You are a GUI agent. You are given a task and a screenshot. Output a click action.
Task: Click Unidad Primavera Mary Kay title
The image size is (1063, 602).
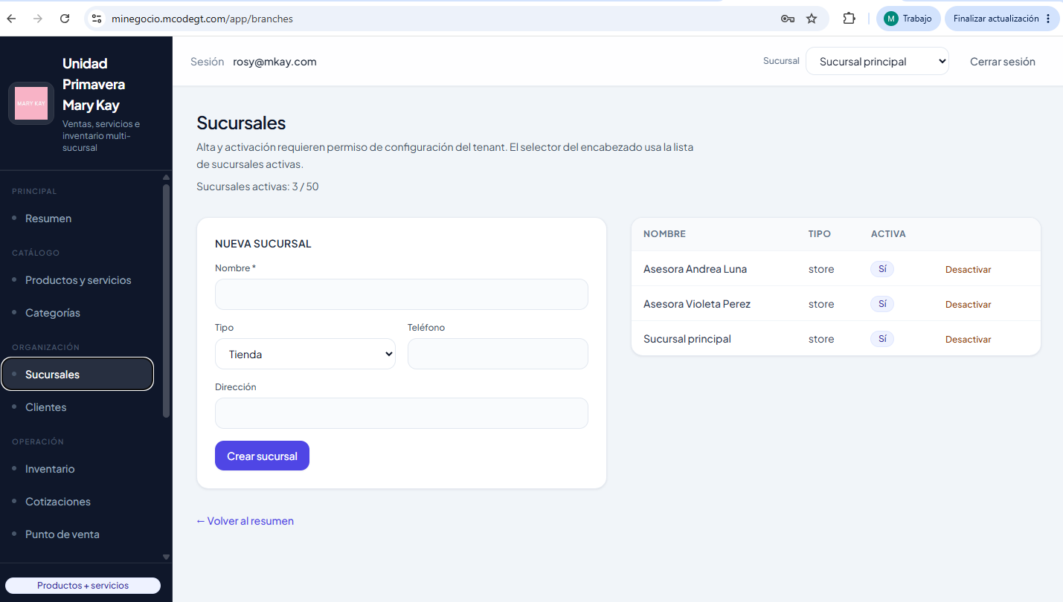tap(94, 84)
